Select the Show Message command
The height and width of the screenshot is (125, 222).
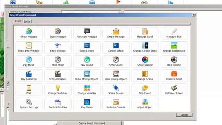coord(29,33)
